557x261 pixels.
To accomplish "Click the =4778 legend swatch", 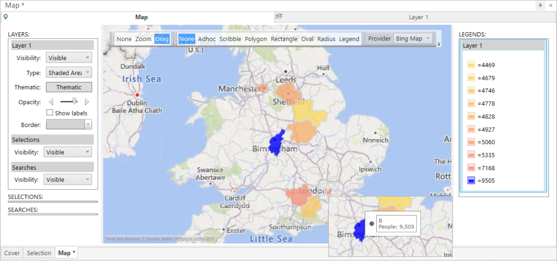I will (471, 103).
